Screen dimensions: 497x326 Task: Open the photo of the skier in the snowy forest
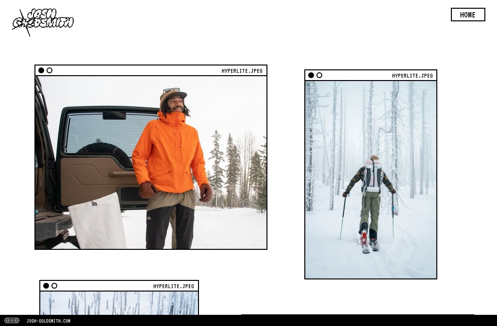point(371,179)
